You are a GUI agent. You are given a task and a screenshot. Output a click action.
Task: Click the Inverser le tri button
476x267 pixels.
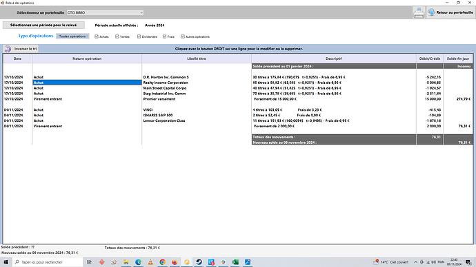21,49
